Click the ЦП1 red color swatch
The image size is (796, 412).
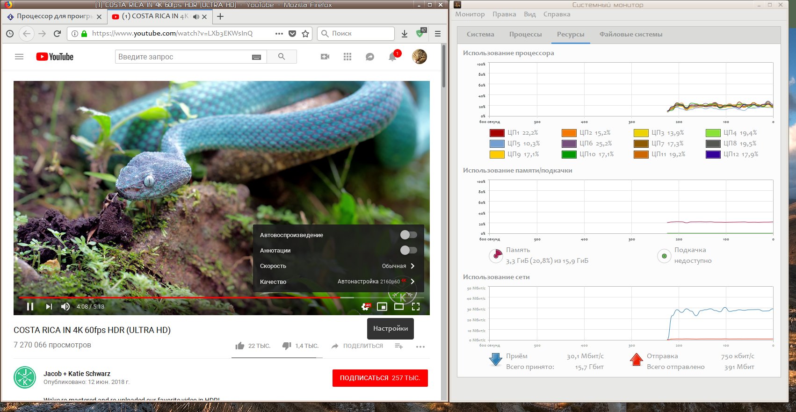click(497, 133)
